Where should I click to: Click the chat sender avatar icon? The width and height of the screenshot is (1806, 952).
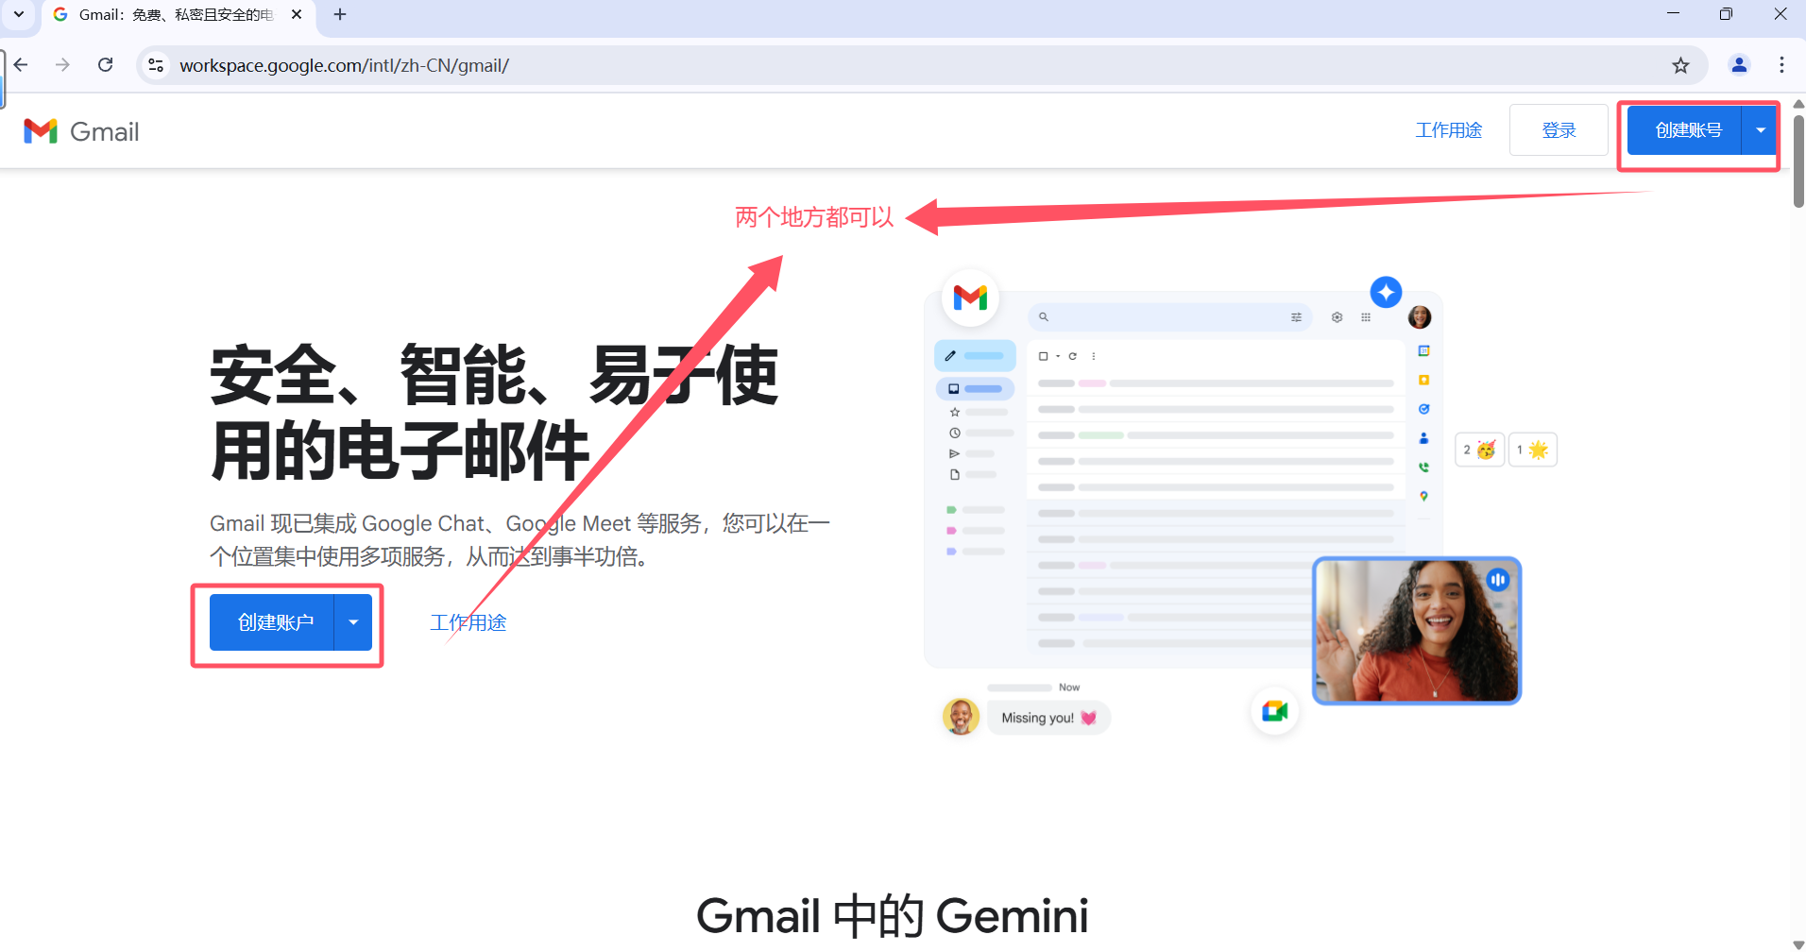(961, 717)
